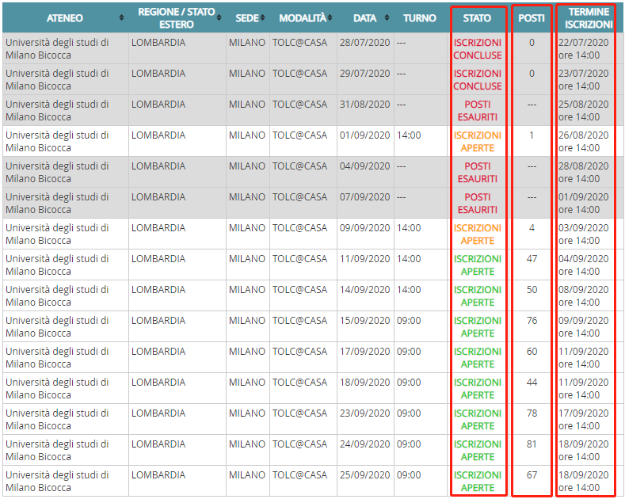The image size is (625, 499).
Task: Click the date cell 01/09/2020
Action: click(364, 135)
